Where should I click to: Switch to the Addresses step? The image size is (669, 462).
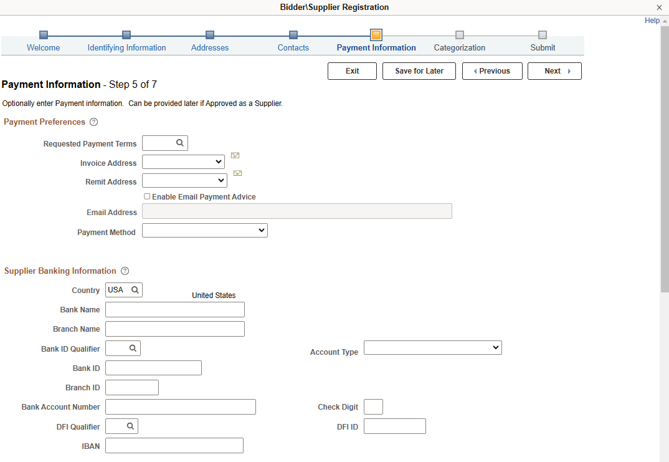(209, 47)
